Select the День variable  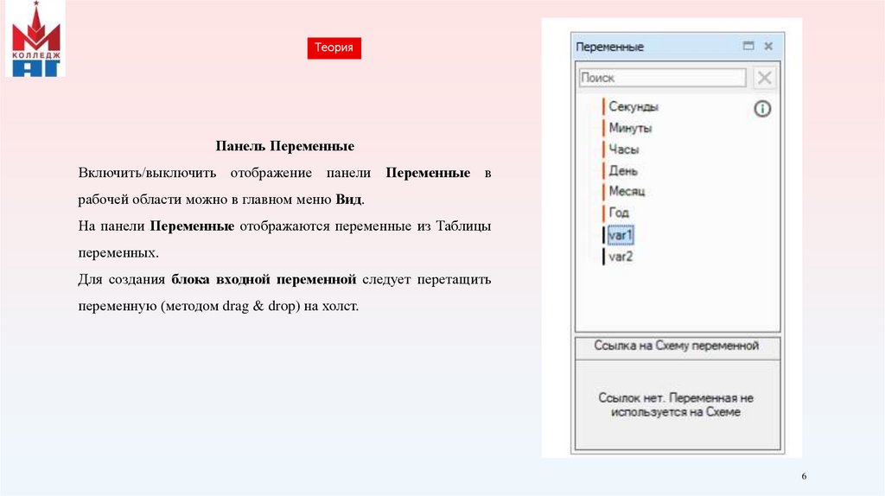[623, 170]
